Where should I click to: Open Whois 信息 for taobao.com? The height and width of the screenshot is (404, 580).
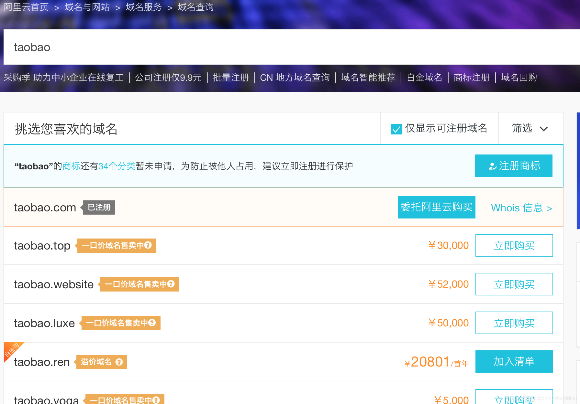pos(521,208)
